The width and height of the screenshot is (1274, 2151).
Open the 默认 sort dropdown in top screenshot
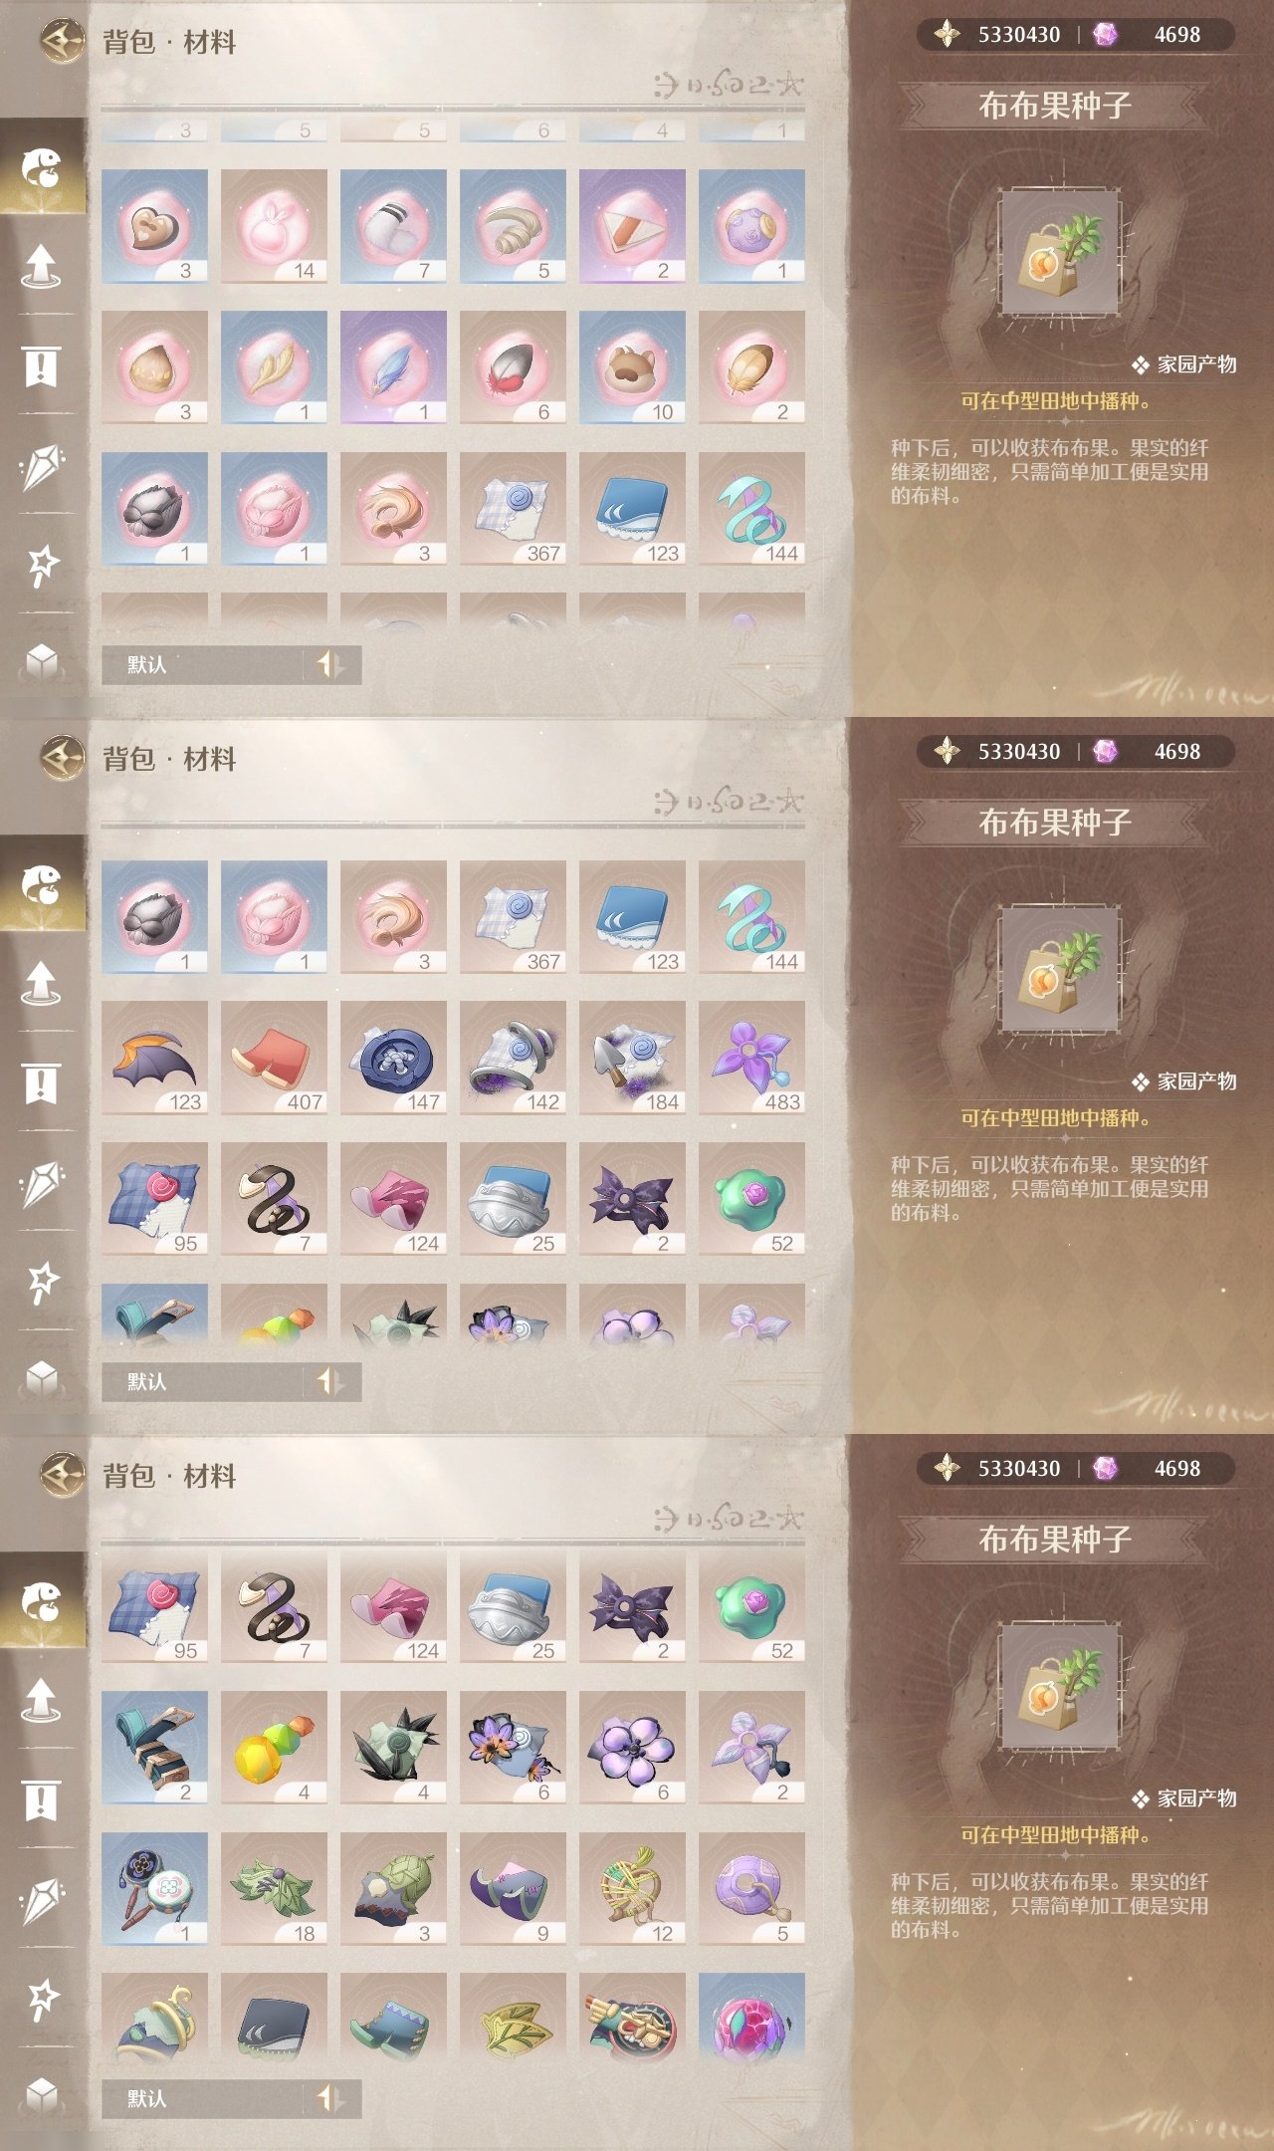coord(203,664)
